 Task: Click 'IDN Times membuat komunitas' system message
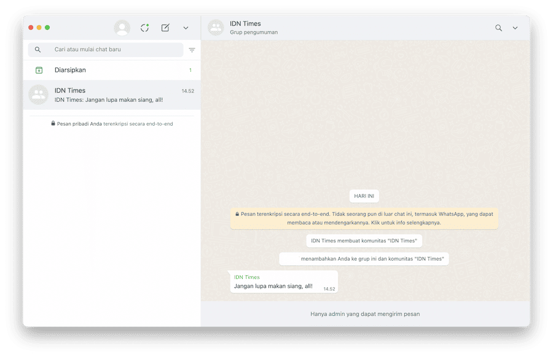coord(364,241)
